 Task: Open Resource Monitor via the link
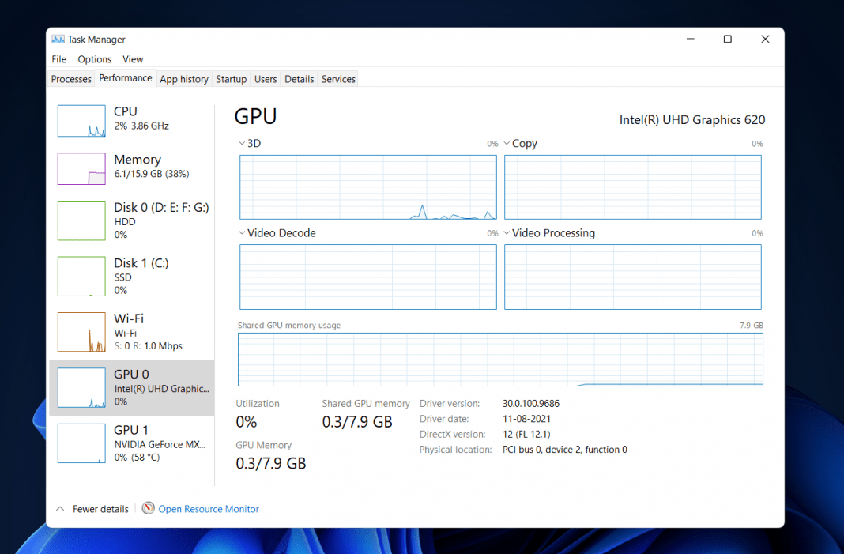209,508
